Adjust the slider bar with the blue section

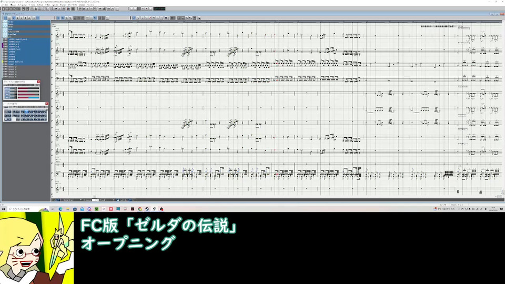coord(28,98)
